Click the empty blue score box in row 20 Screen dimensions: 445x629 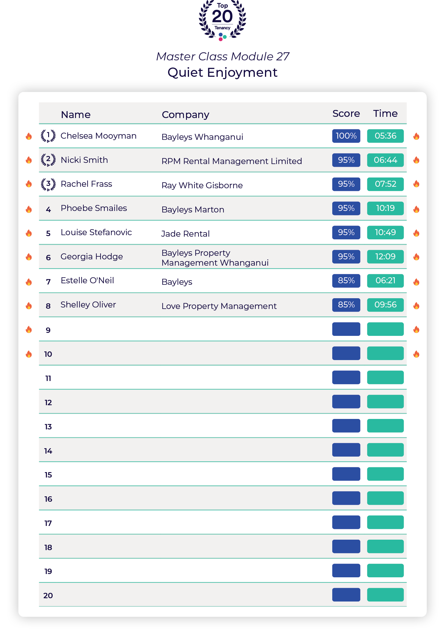tap(346, 595)
